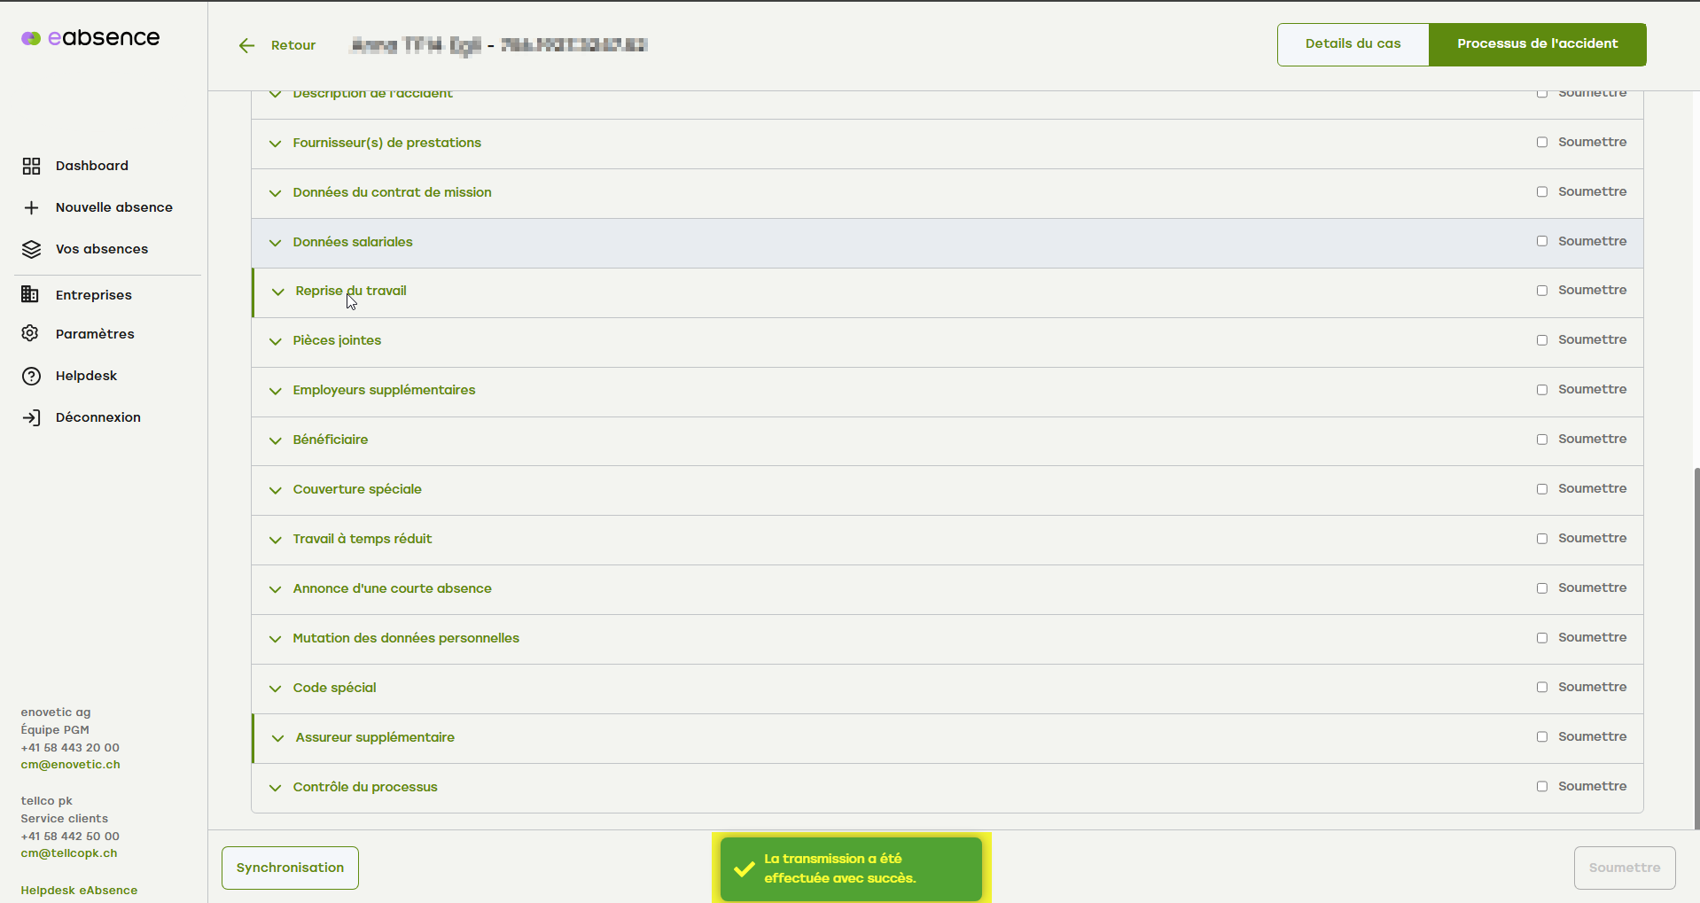Click the eabsence logo at top left
The image size is (1700, 903).
tap(90, 37)
